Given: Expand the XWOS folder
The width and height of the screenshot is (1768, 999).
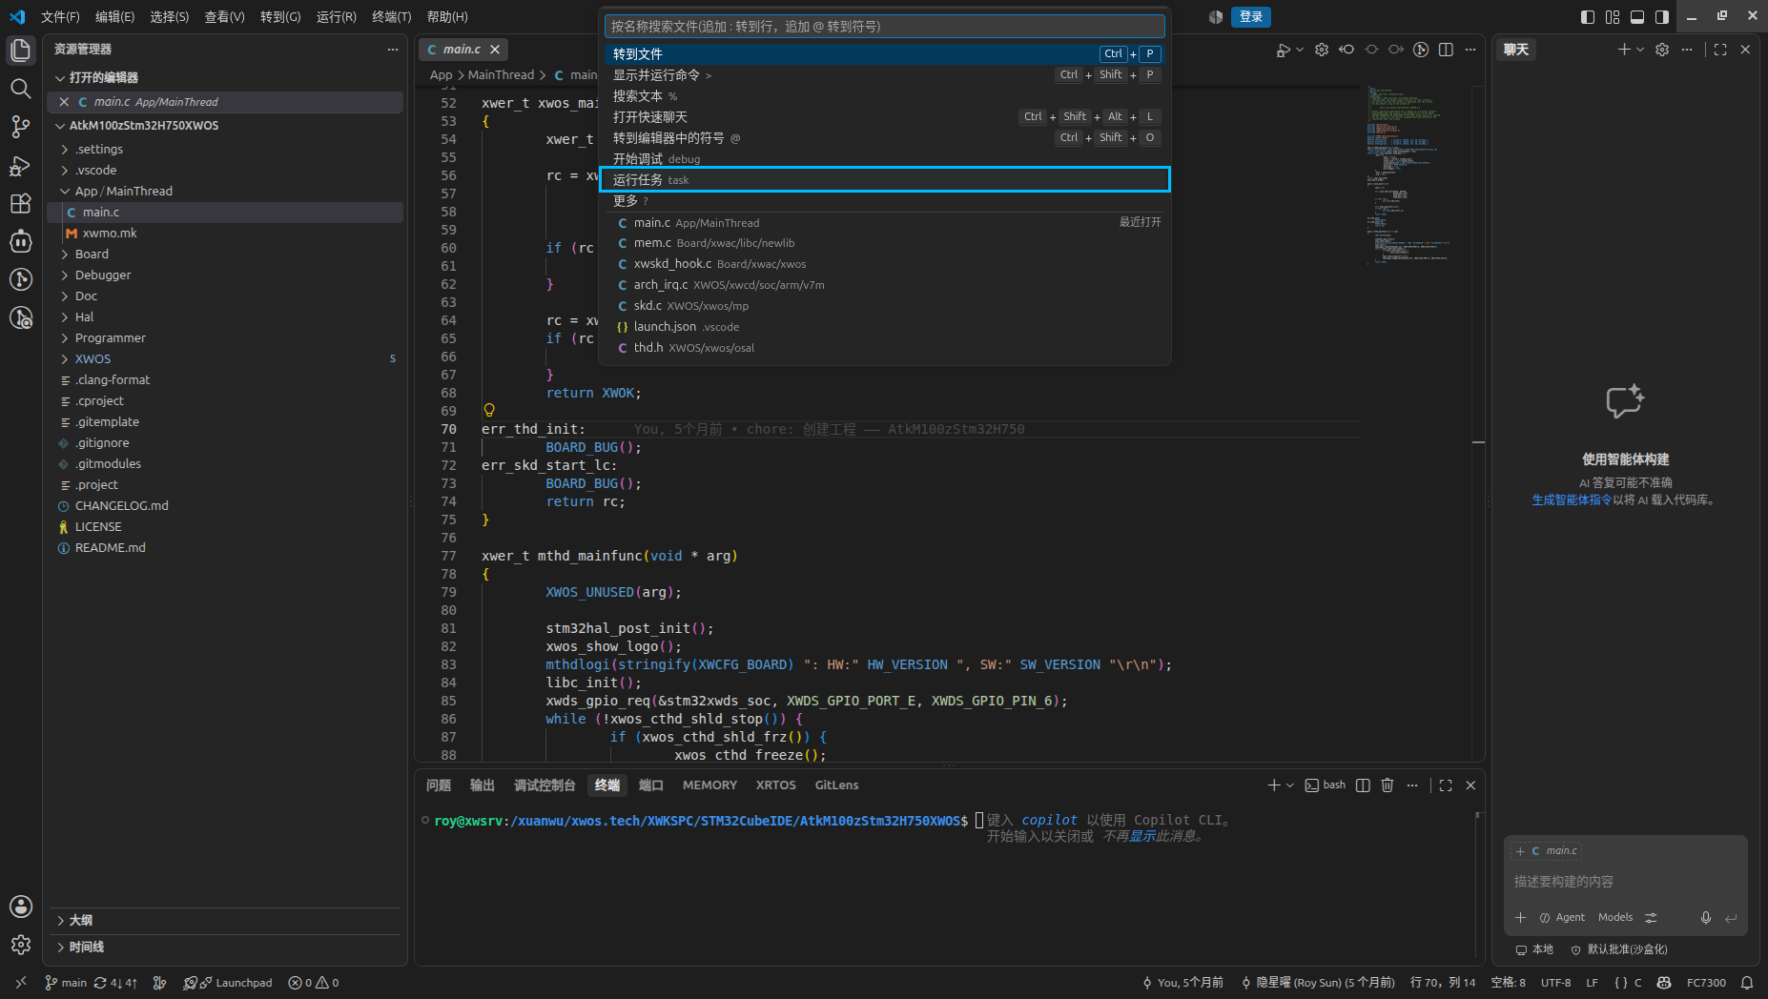Looking at the screenshot, I should coord(225,359).
